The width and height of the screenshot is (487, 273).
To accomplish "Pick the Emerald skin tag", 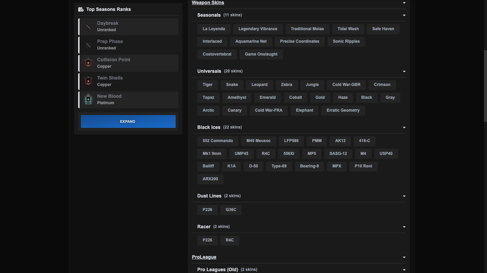I will point(267,97).
